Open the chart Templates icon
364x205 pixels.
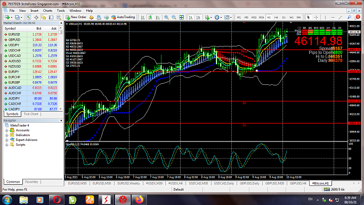click(x=227, y=17)
